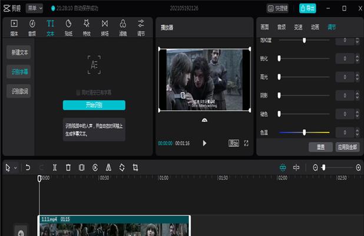The width and height of the screenshot is (364, 236).
Task: Click the 剪映 logo at top left
Action: (12, 9)
